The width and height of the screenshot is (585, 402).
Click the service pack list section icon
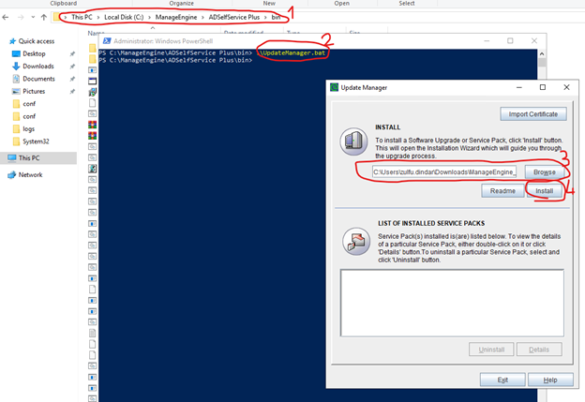click(356, 242)
